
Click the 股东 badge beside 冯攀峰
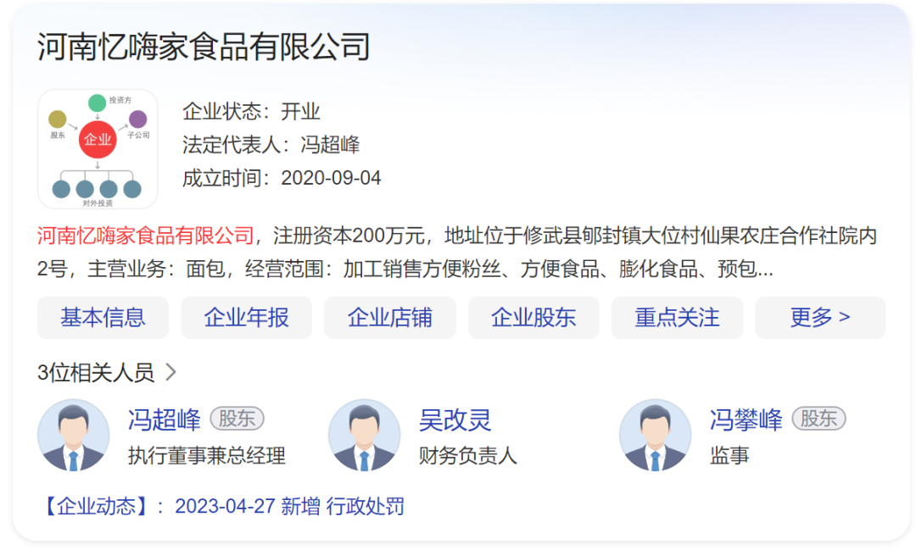click(819, 419)
